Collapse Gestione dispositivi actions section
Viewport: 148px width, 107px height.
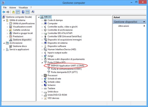(x=144, y=22)
